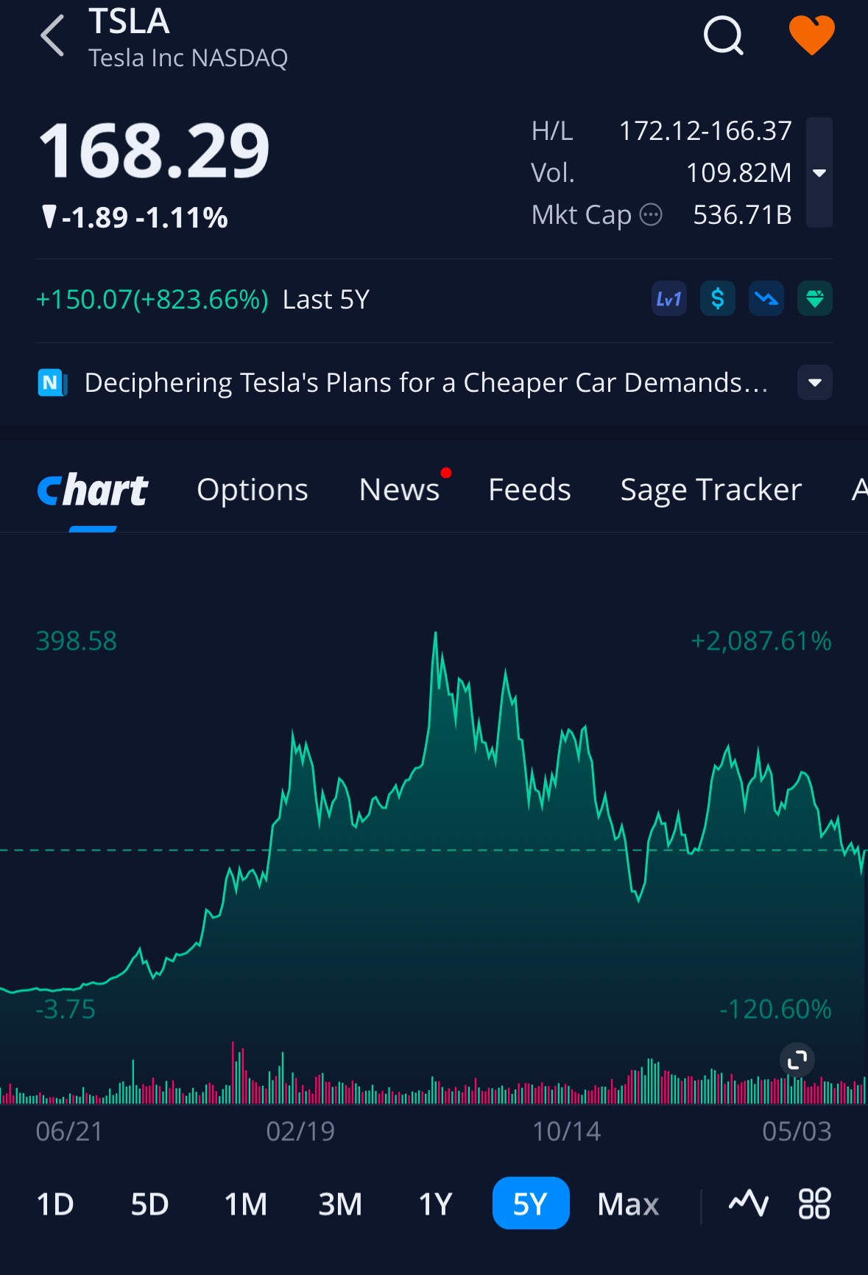The image size is (868, 1275).
Task: Switch to the Feeds tab
Action: pyautogui.click(x=530, y=490)
